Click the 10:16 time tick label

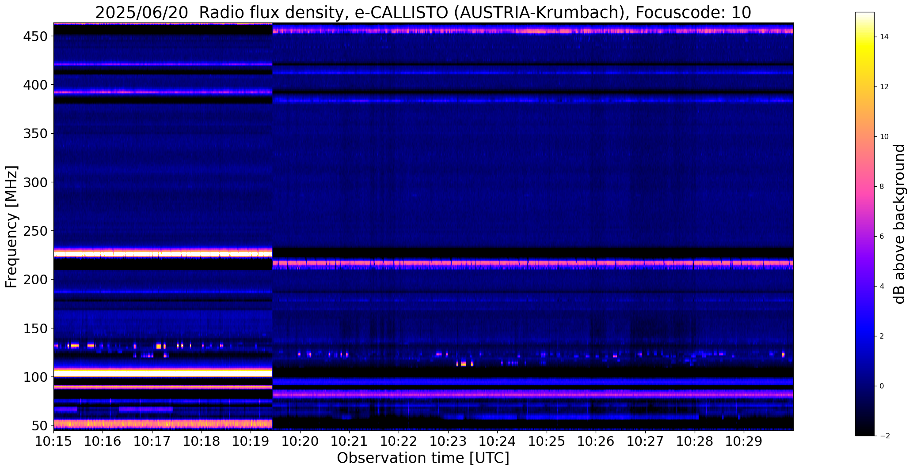[103, 441]
